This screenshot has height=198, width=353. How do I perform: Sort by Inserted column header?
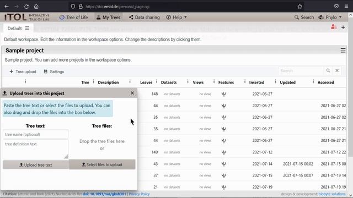coord(256,82)
